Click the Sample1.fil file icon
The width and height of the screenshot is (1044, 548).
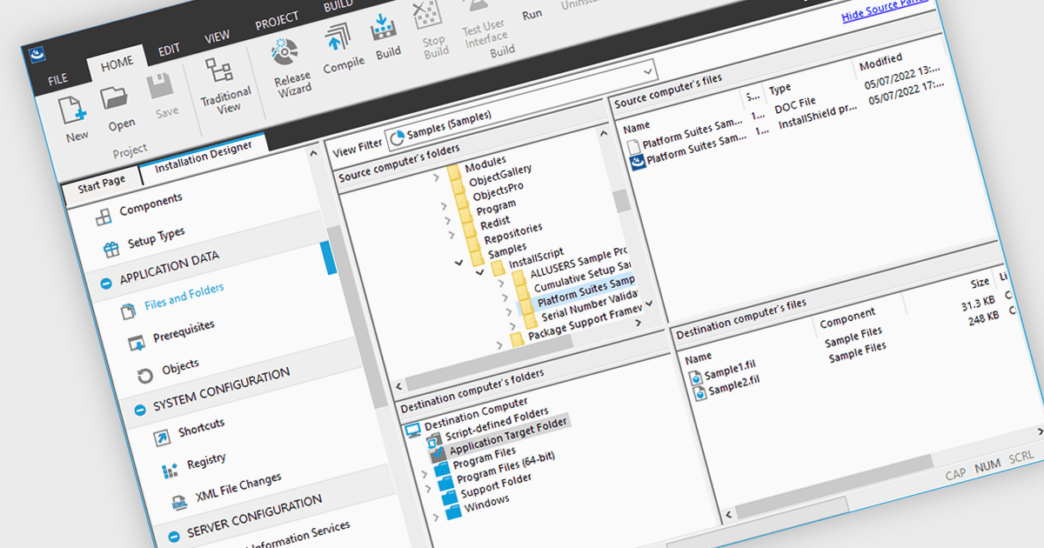pos(696,378)
